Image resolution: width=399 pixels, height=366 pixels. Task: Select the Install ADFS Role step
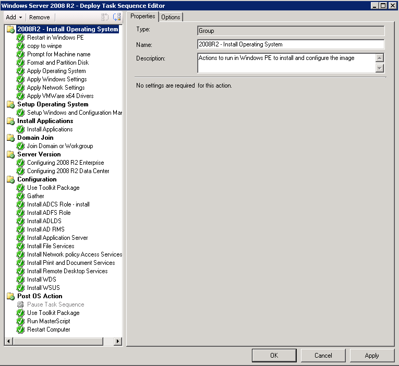click(x=49, y=213)
